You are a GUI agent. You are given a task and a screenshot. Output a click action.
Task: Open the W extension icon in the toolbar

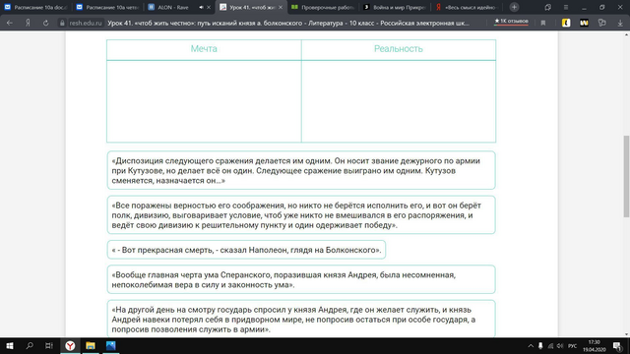584,23
